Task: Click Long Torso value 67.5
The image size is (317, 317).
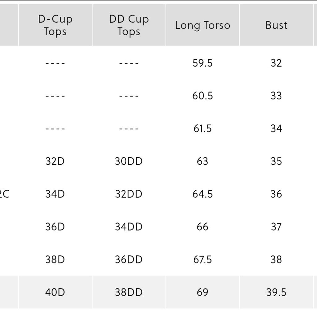Action: pos(202,260)
